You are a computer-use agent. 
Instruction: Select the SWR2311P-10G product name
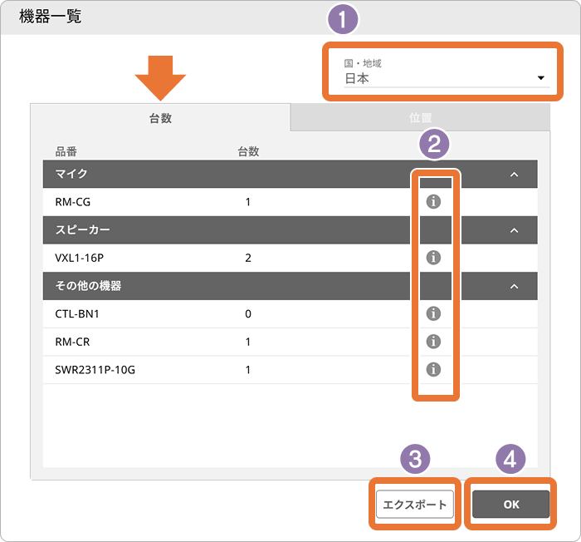tap(95, 370)
